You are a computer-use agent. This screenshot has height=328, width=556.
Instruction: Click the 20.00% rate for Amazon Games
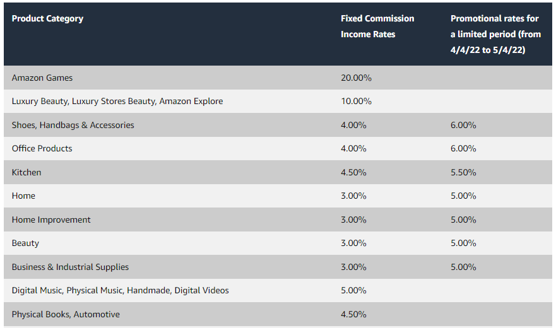click(356, 78)
